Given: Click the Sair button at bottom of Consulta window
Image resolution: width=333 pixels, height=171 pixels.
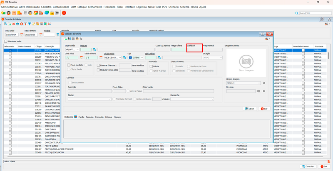Looking at the screenshot, I should point(324,166).
